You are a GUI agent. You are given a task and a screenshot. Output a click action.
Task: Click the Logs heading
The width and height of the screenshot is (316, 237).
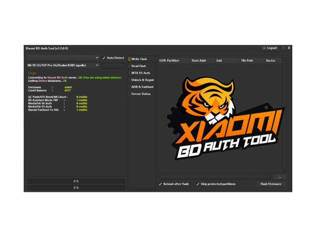[32, 73]
